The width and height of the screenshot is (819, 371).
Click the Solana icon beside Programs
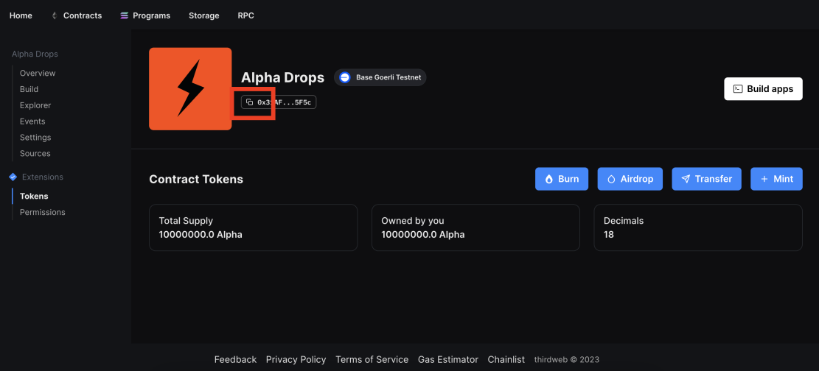[124, 15]
